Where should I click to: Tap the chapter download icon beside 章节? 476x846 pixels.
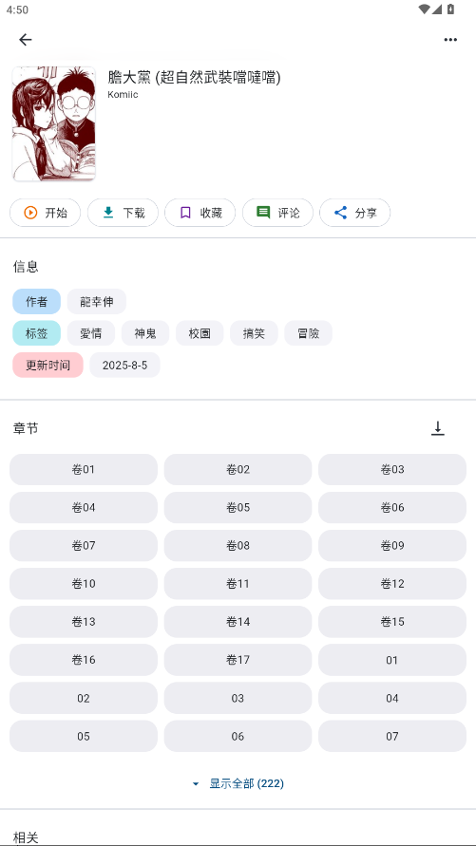click(x=438, y=428)
